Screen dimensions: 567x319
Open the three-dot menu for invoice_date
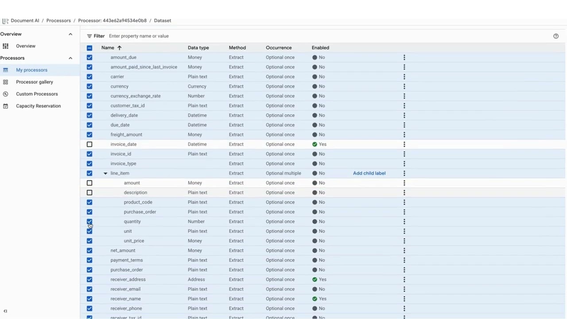click(x=404, y=144)
